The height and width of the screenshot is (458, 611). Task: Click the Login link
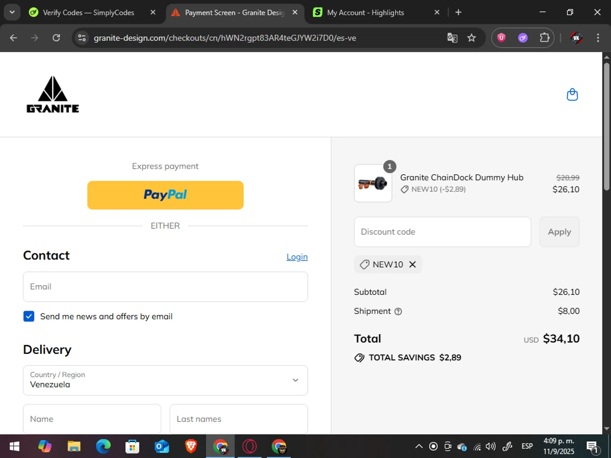pos(297,257)
